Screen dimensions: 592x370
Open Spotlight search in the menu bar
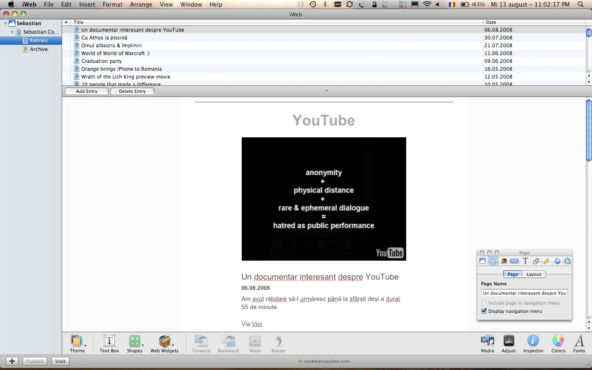[x=580, y=5]
